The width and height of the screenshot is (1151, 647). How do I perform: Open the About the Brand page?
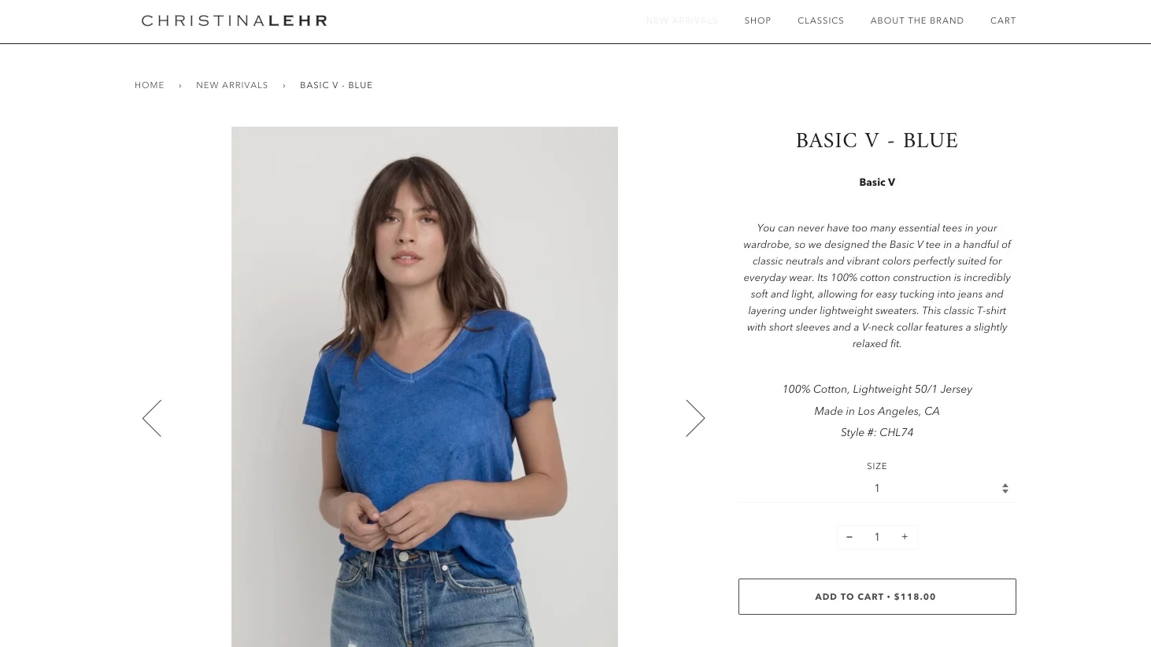pos(917,20)
